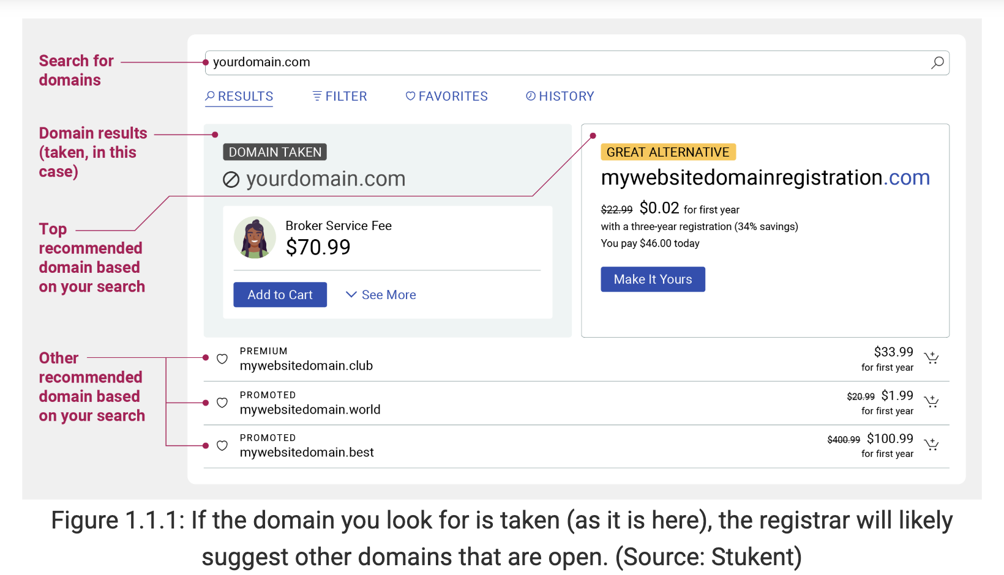Click the yourdomain.com search input field
The image size is (1004, 575).
click(x=577, y=62)
